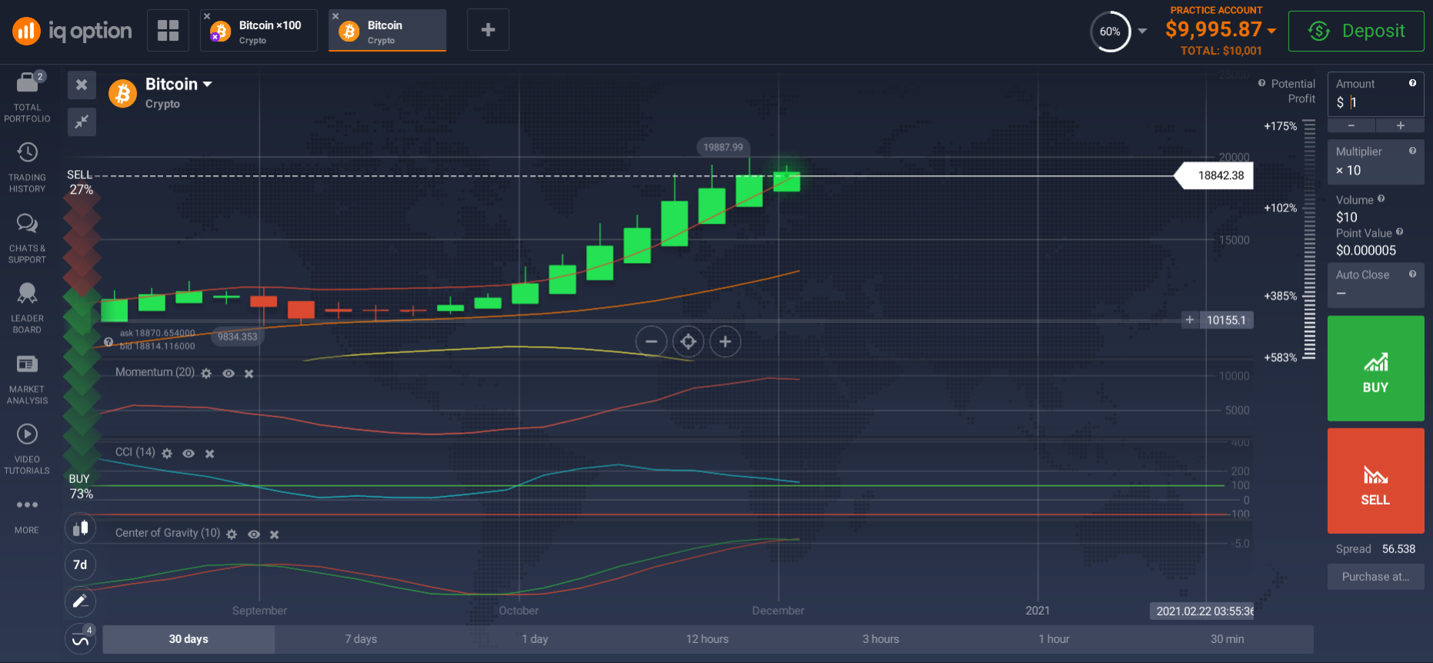Toggle Momentum (20) visibility eye
This screenshot has width=1433, height=663.
coord(228,373)
